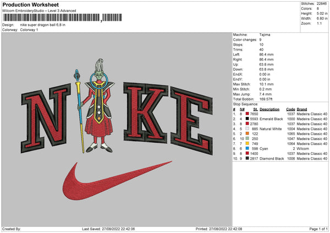
Task: Click the 'Stop Sequence:' heading
Action: [245, 104]
